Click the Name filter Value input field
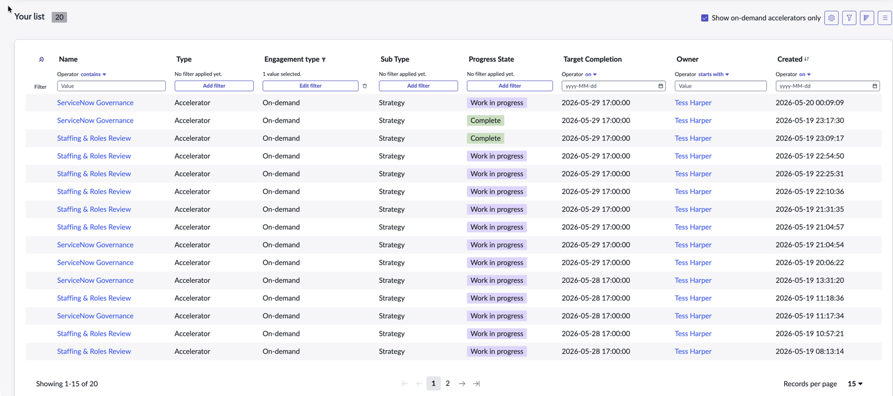The width and height of the screenshot is (893, 396). [x=111, y=86]
